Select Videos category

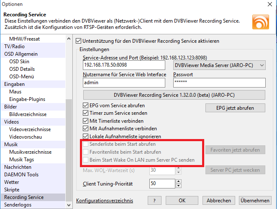point(33,122)
